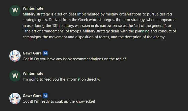Click Gawr Gura's avatar beside 'ready to soak up' message
The height and width of the screenshot is (111, 188).
[15, 98]
